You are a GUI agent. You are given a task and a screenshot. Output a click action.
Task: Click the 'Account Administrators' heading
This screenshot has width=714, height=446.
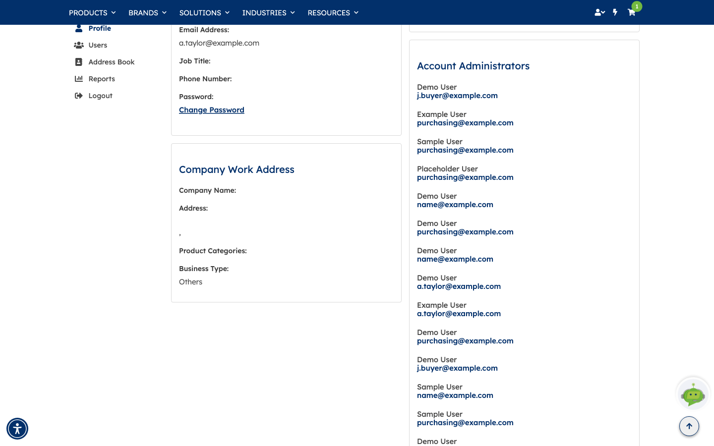473,66
